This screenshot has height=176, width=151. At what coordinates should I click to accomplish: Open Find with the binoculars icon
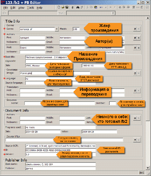click(78, 7)
